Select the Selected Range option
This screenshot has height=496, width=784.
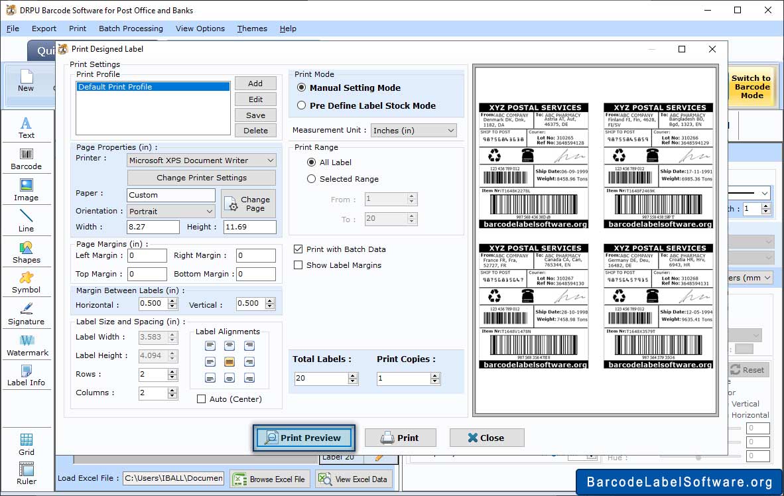click(312, 179)
